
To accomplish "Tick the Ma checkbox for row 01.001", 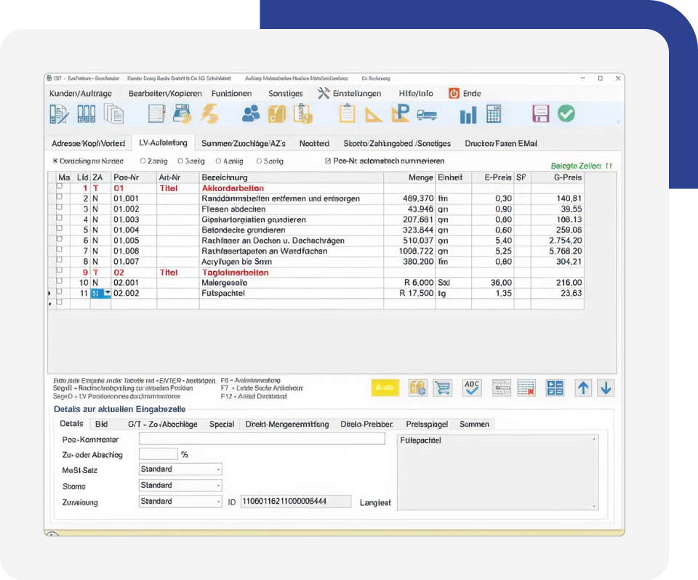I will point(60,197).
